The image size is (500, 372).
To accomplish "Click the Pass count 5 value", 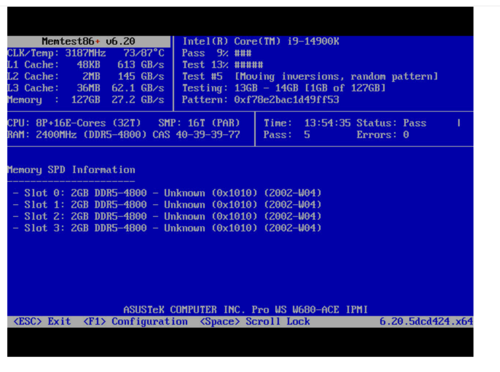I will pos(286,135).
